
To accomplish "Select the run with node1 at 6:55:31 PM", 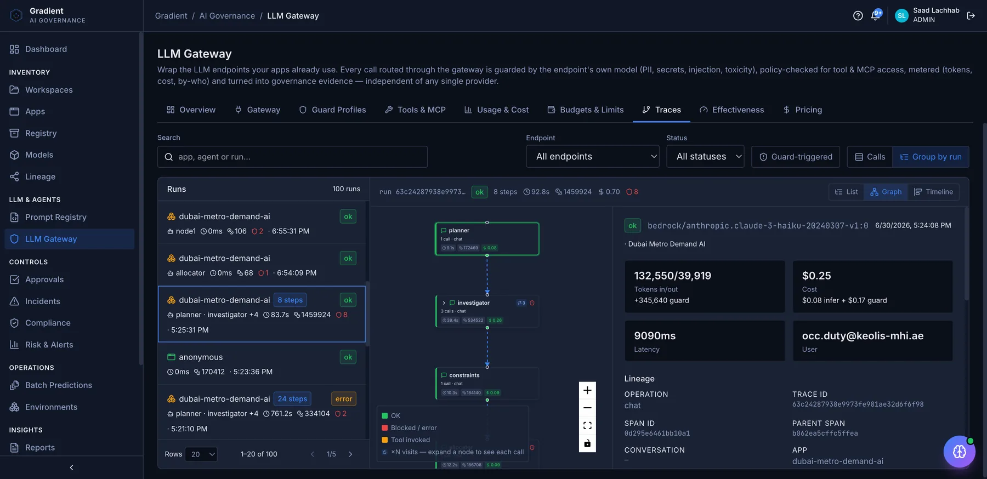I will pyautogui.click(x=262, y=223).
